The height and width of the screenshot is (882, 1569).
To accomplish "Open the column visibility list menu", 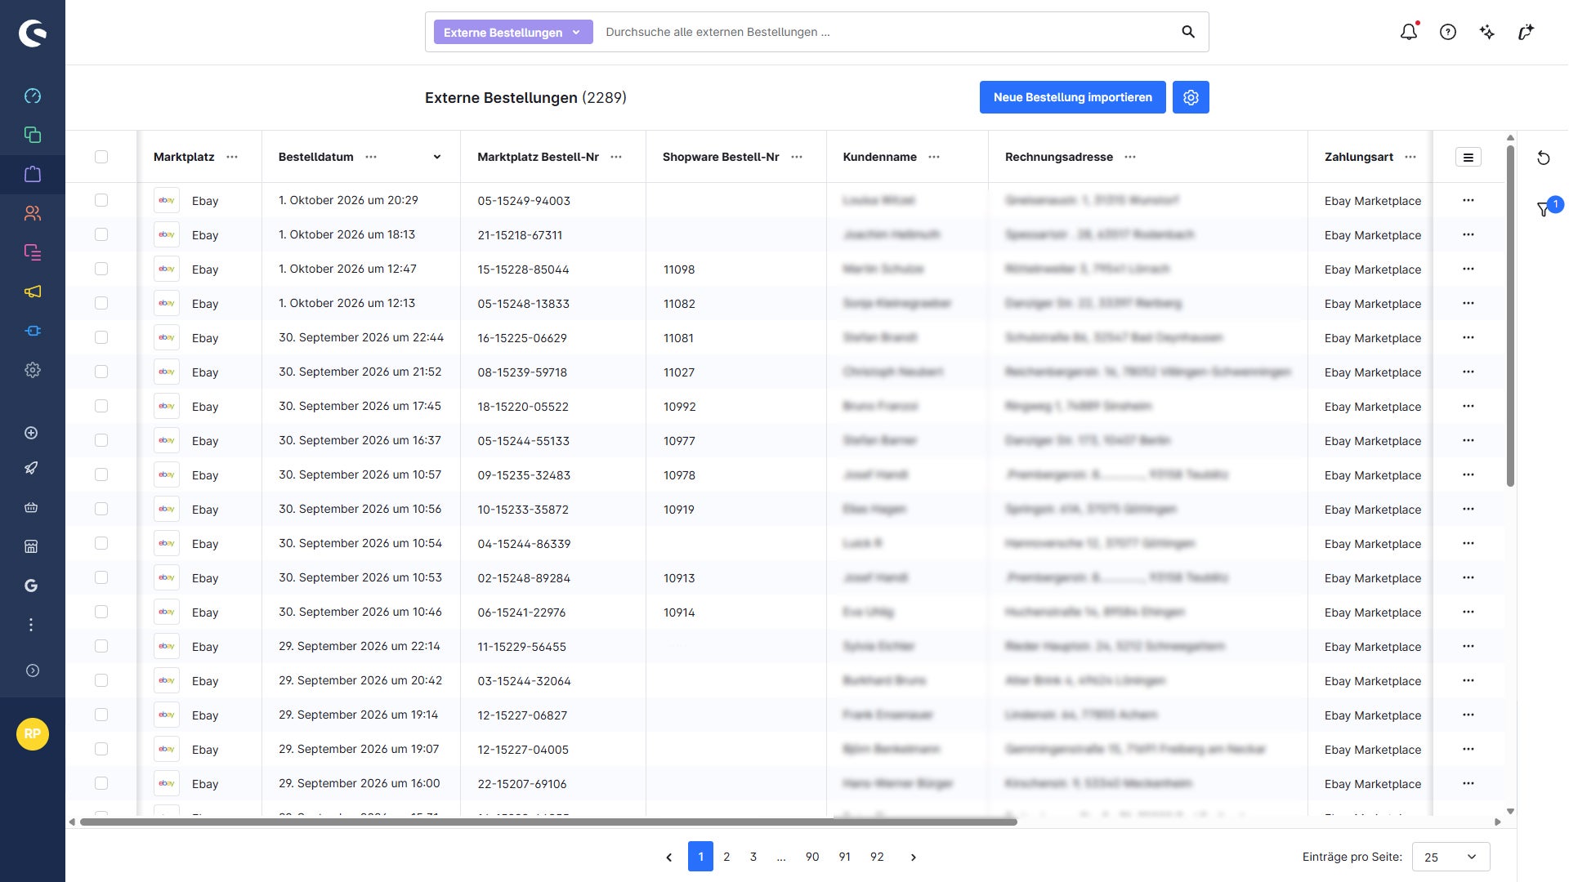I will [1468, 158].
